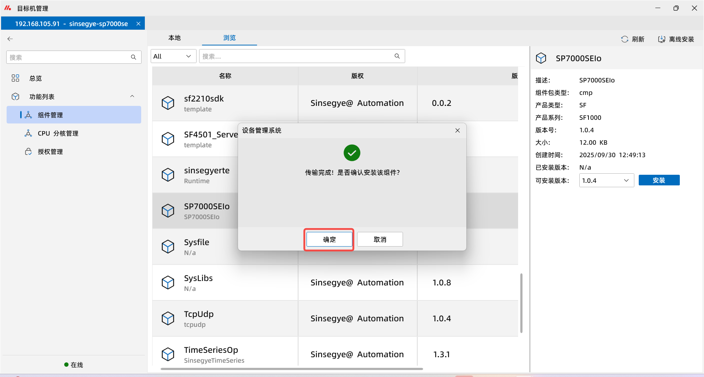Select the SysLibs component name
Viewport: 704px width, 377px height.
[198, 278]
